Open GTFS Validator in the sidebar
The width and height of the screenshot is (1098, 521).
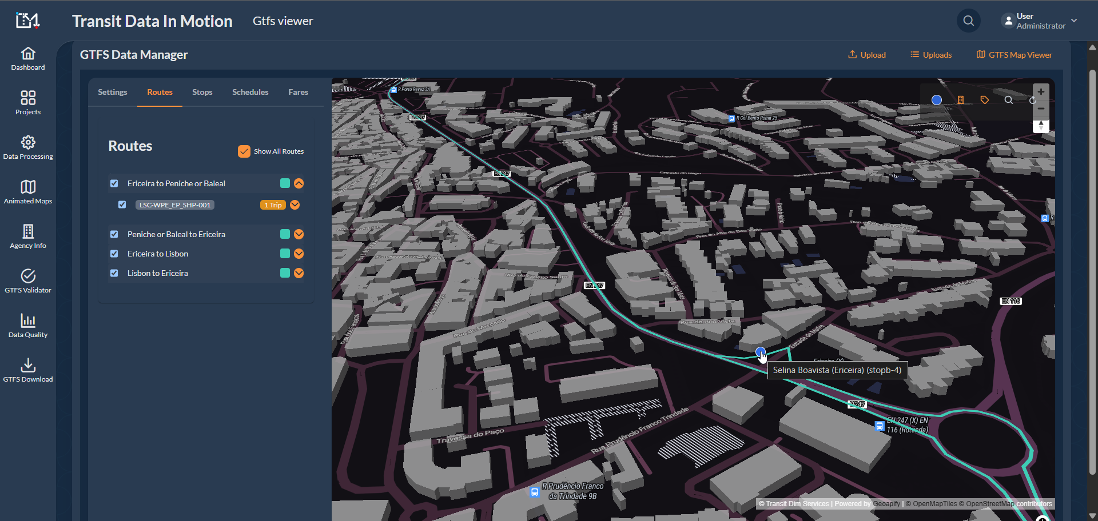[28, 281]
